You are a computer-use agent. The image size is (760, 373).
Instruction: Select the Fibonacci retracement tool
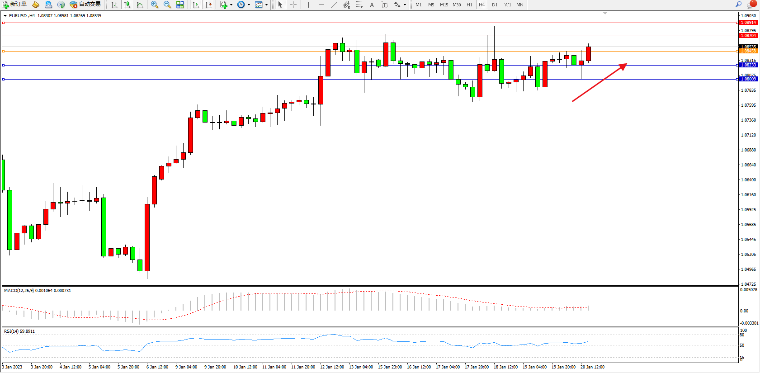pyautogui.click(x=359, y=5)
